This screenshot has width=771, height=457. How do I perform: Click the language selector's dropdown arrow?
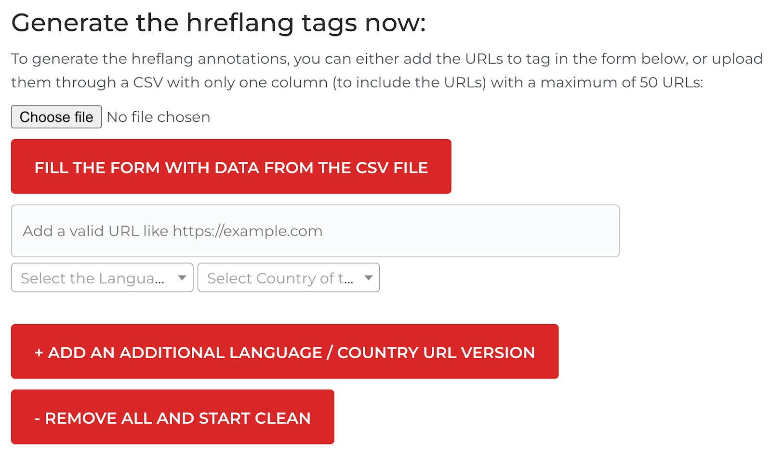pos(182,277)
